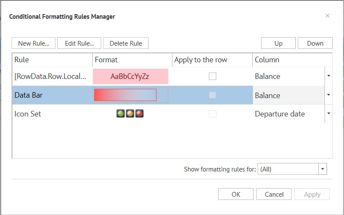The width and height of the screenshot is (344, 215).
Task: Click the Rule column header
Action: (x=52, y=60)
